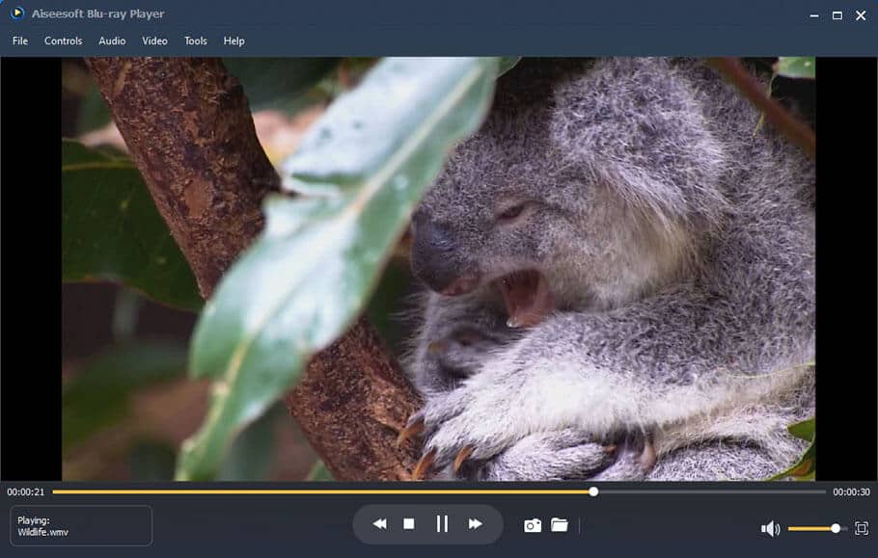Screen dimensions: 878x558
Task: Open the File menu
Action: tap(20, 40)
